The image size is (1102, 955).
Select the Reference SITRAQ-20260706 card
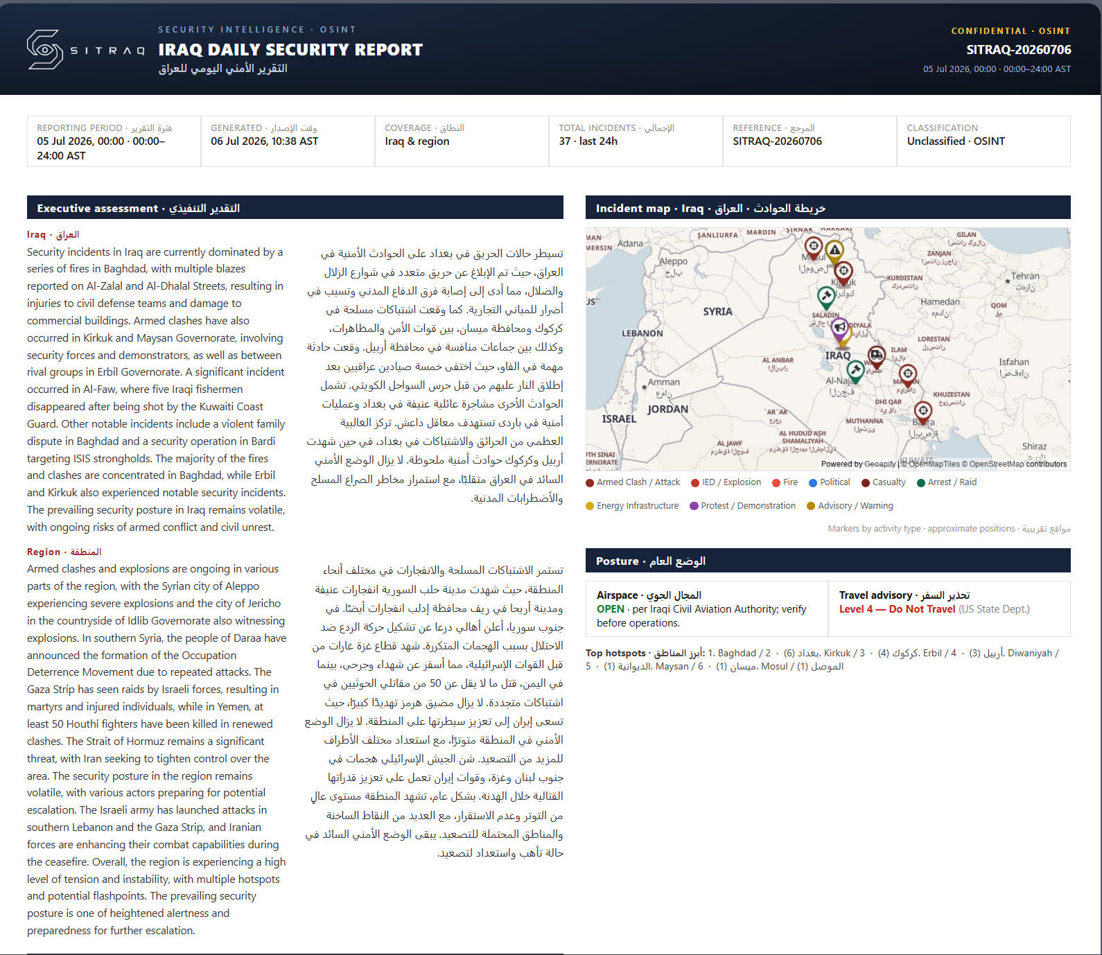[810, 141]
